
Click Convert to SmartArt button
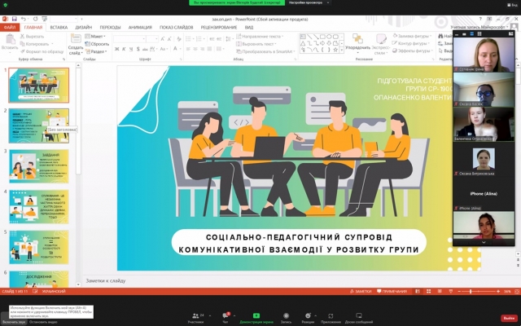(265, 51)
